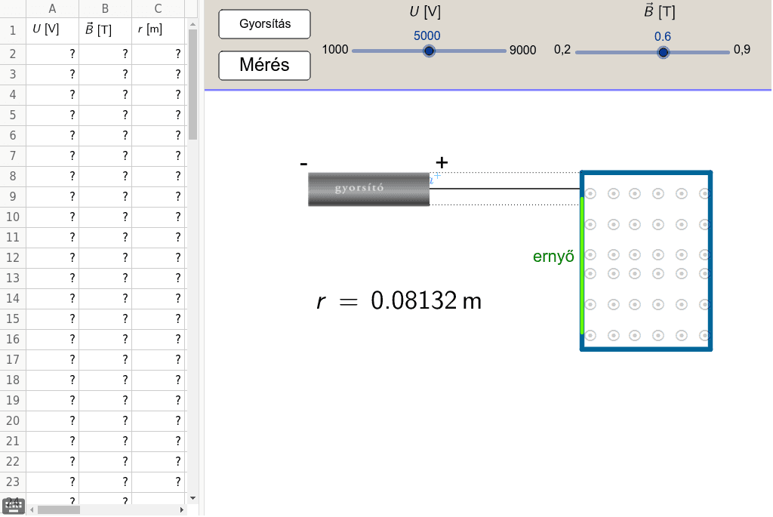This screenshot has height=517, width=773.
Task: Click the r = 0.08132 m text
Action: 399,301
